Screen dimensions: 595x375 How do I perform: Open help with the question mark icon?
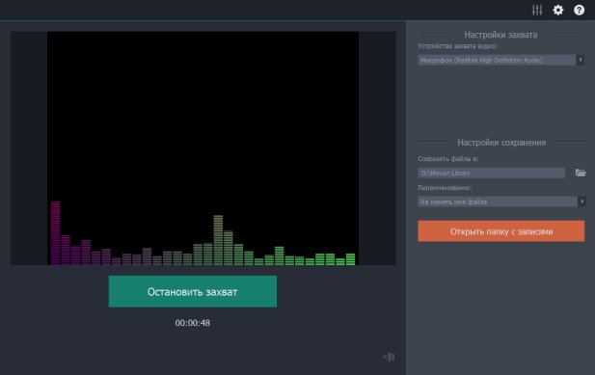(x=579, y=10)
